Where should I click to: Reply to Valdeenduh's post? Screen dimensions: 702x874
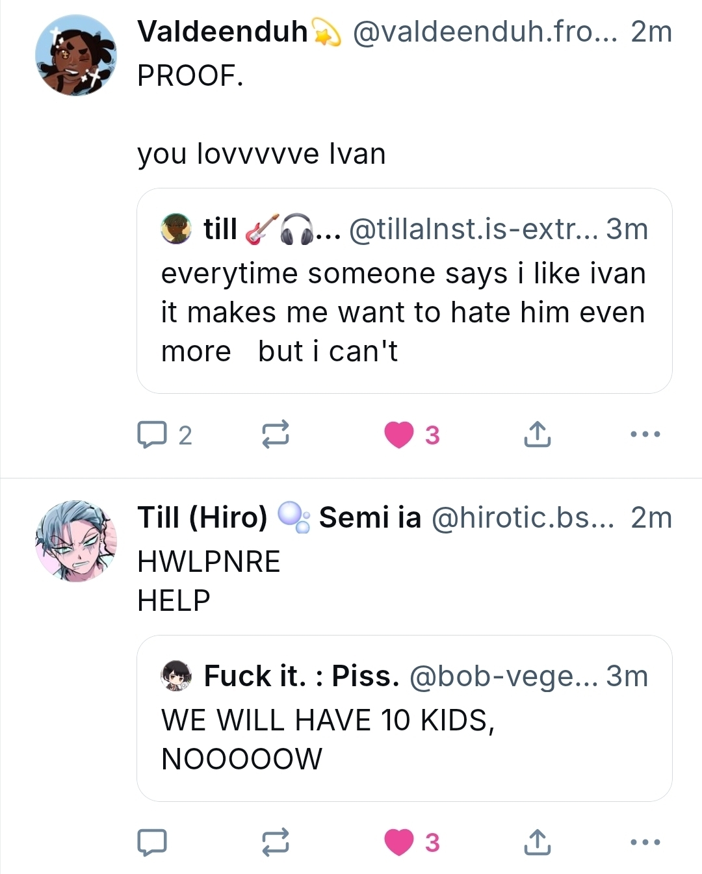pos(152,435)
